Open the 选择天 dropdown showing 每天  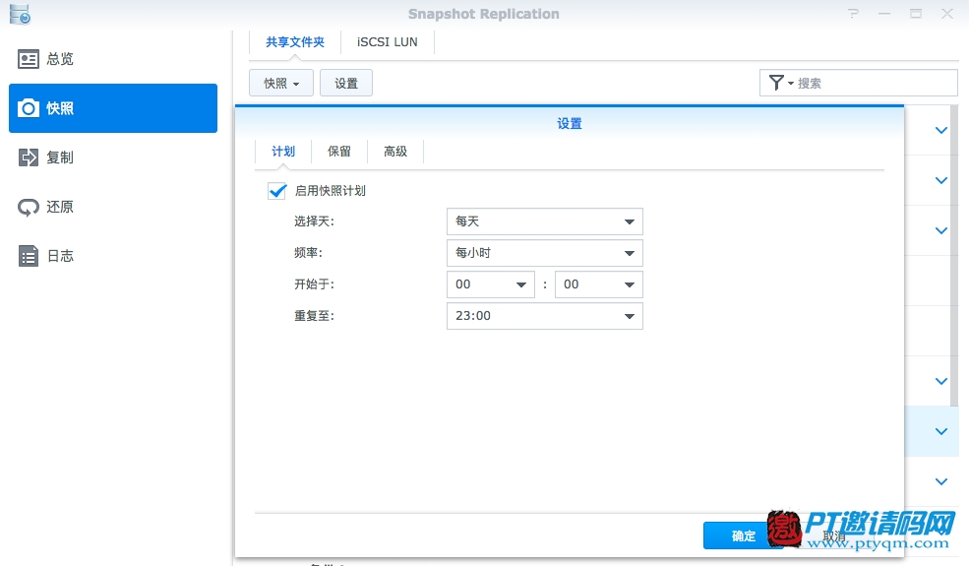(x=544, y=221)
